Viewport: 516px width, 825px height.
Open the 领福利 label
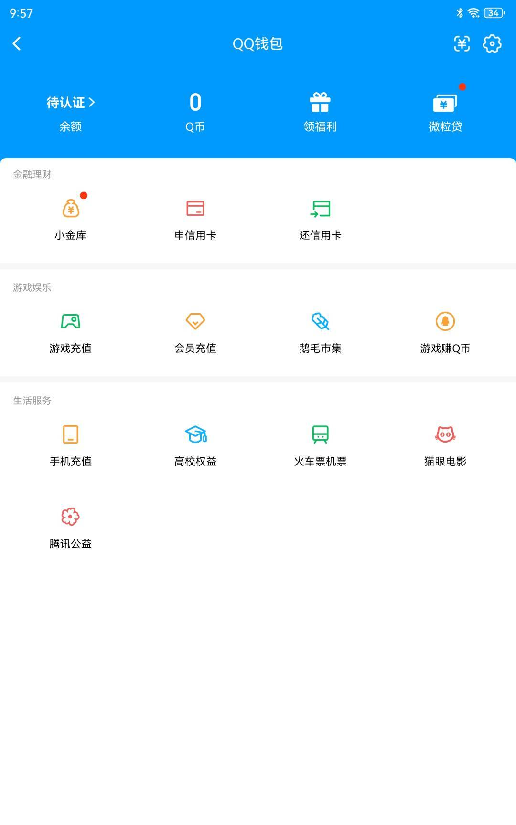(320, 127)
